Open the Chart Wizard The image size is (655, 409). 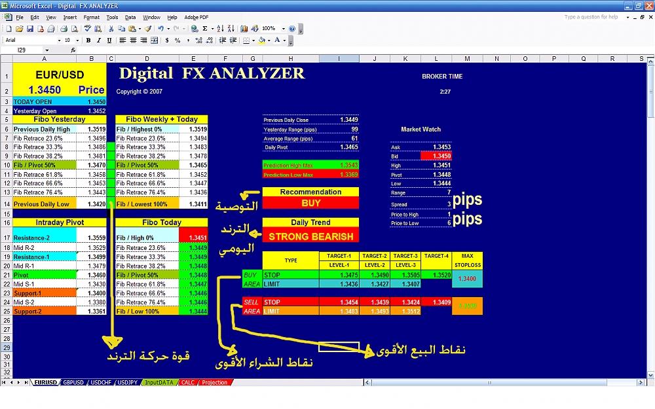(244, 29)
